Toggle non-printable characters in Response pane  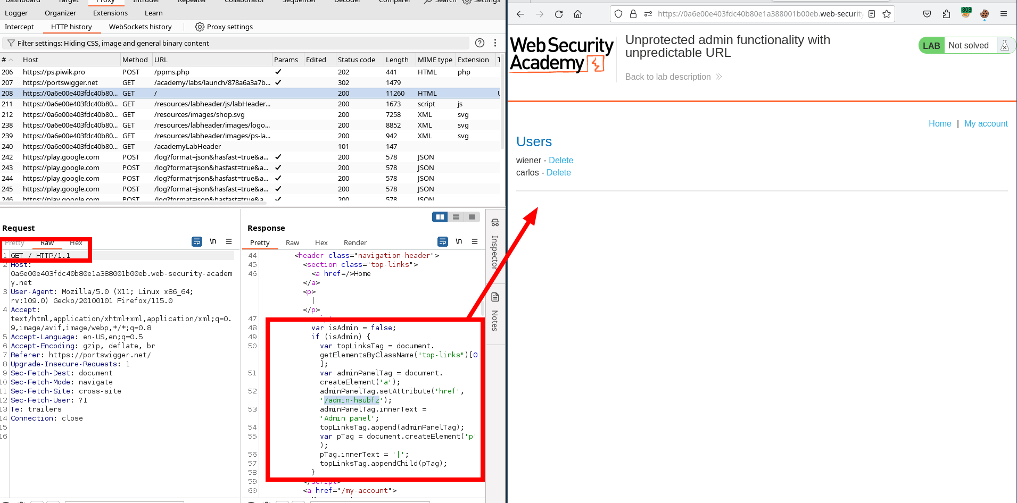pyautogui.click(x=459, y=241)
